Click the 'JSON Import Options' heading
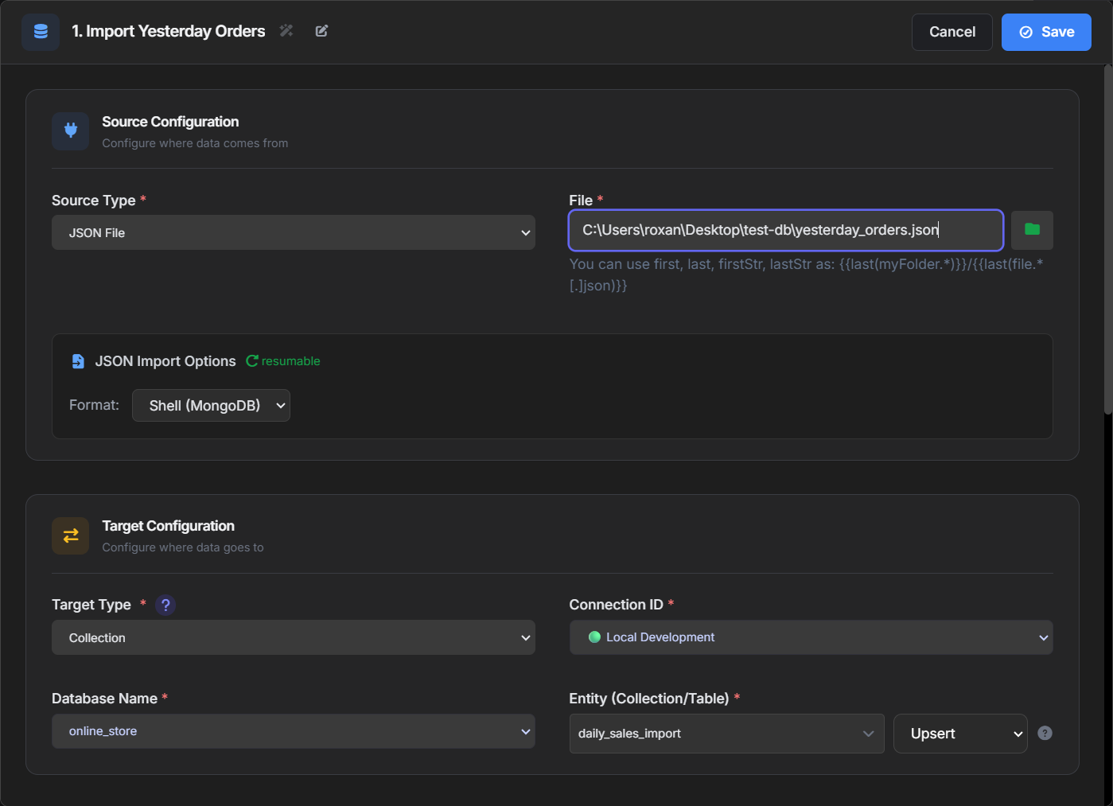 (165, 361)
